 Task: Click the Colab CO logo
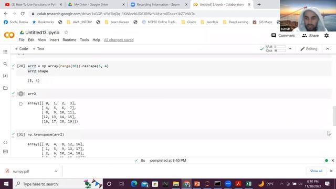tap(9, 35)
